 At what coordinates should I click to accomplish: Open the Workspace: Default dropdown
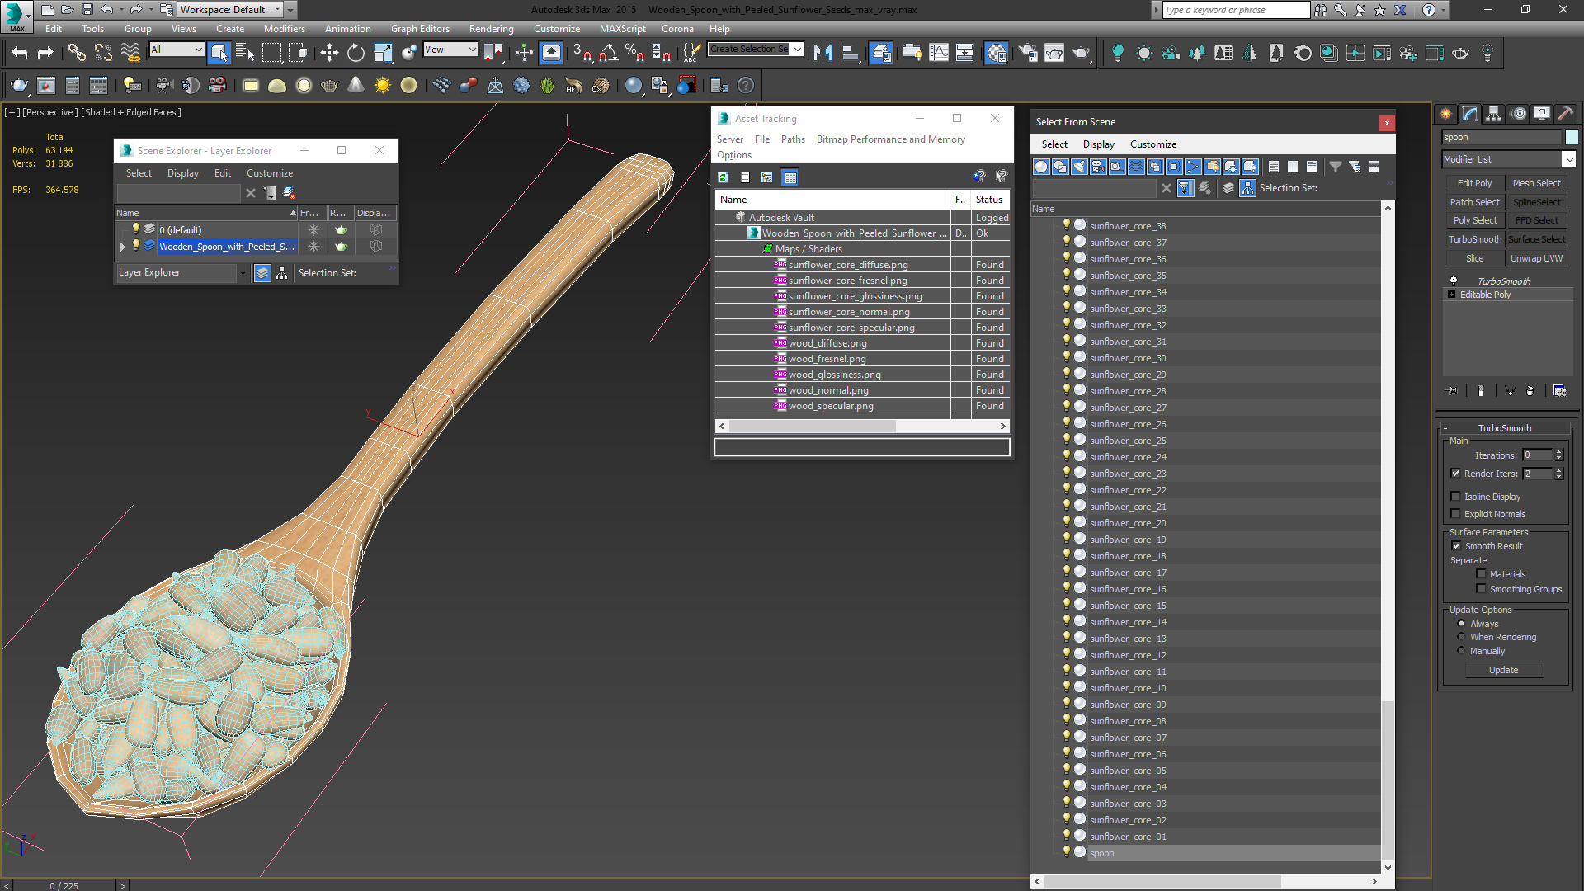pos(229,9)
